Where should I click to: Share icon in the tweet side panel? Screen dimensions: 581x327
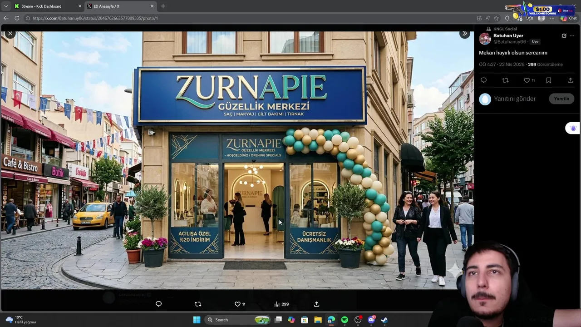click(570, 80)
